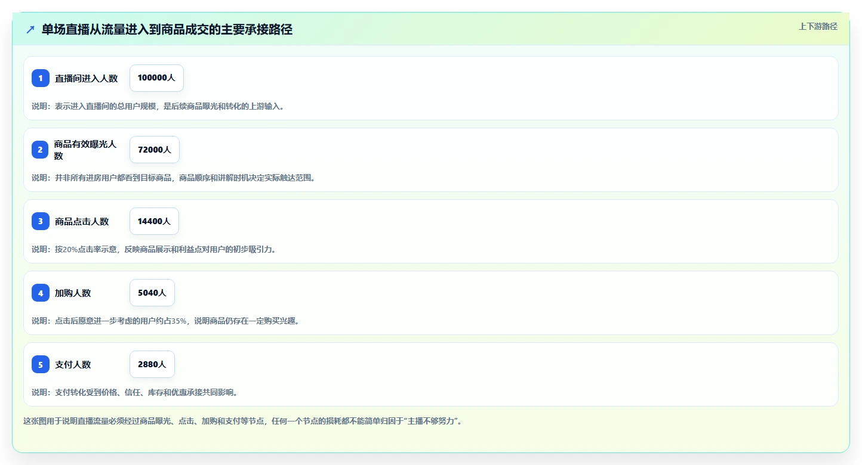Click the step 5 number badge
Viewport: 862px width, 465px height.
41,364
